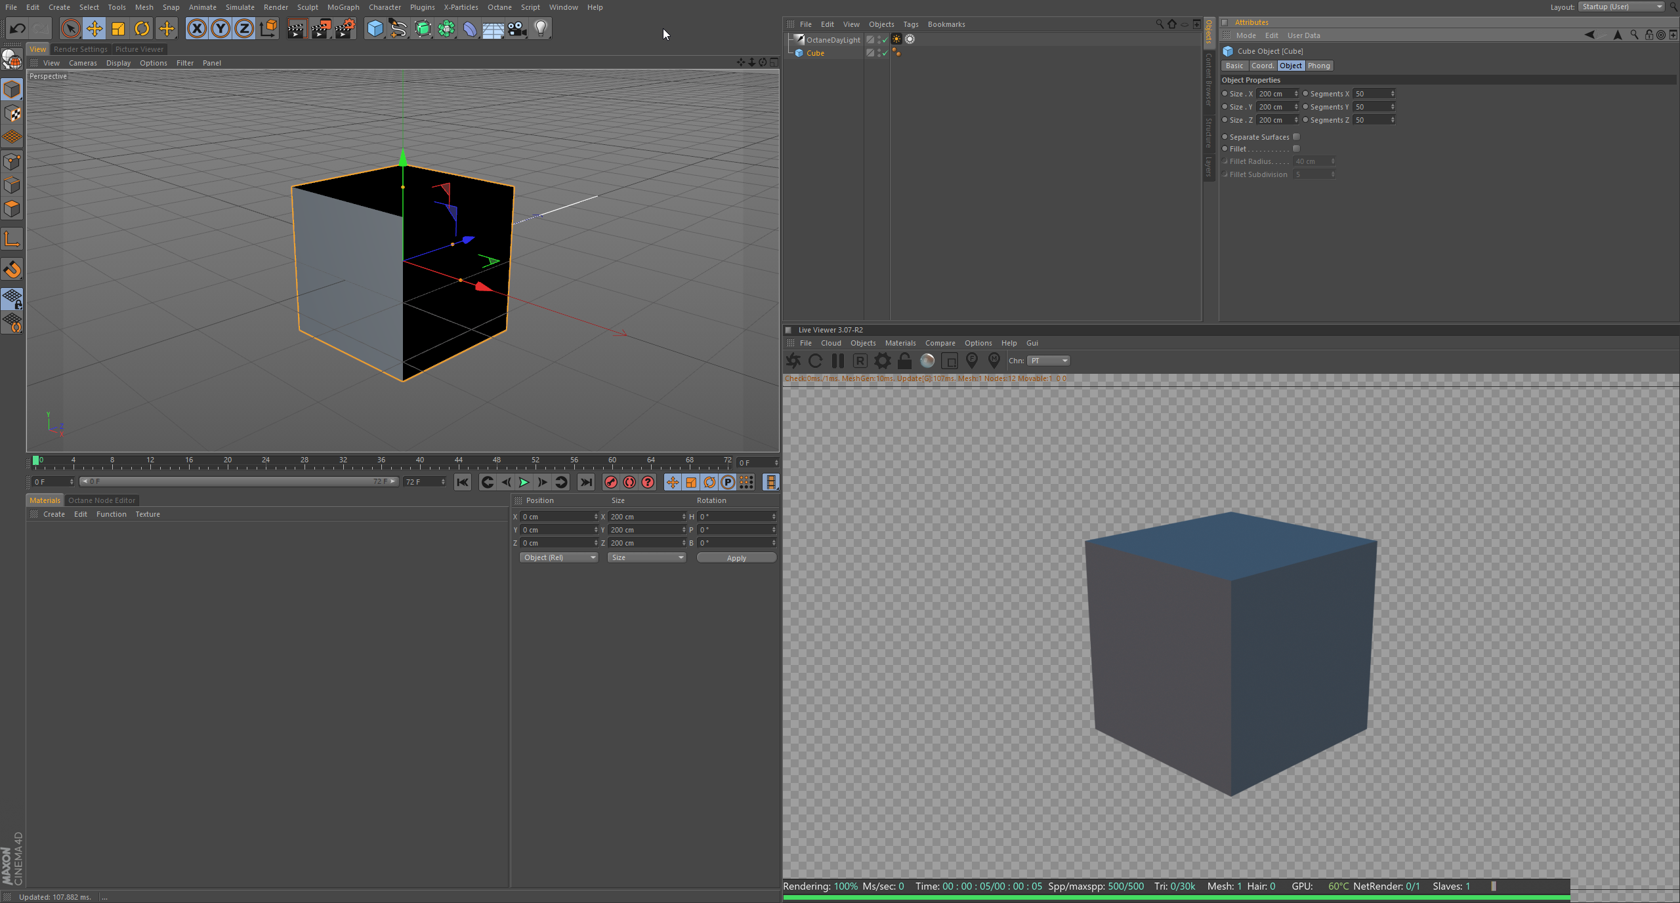This screenshot has width=1680, height=903.
Task: Switch to the Coord. tab
Action: pos(1261,66)
